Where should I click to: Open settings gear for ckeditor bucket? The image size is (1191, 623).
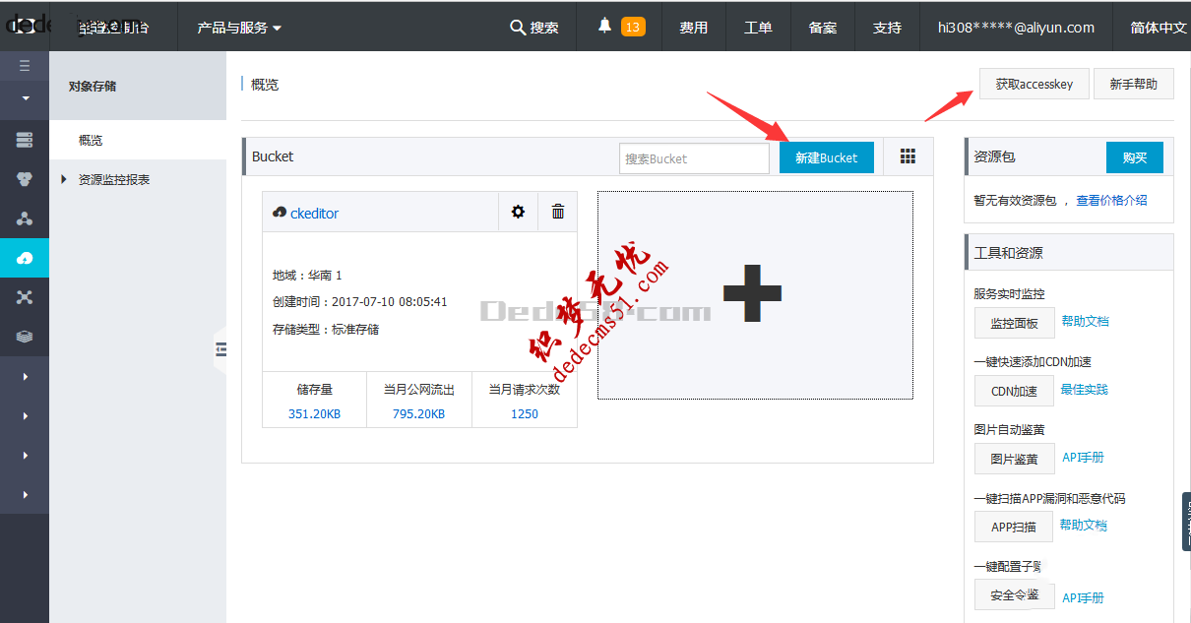tap(518, 212)
